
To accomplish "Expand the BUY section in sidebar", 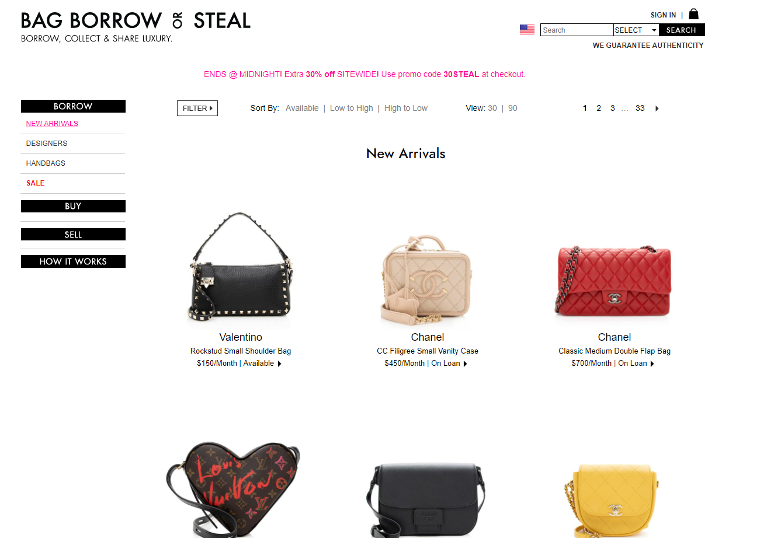I will [73, 206].
